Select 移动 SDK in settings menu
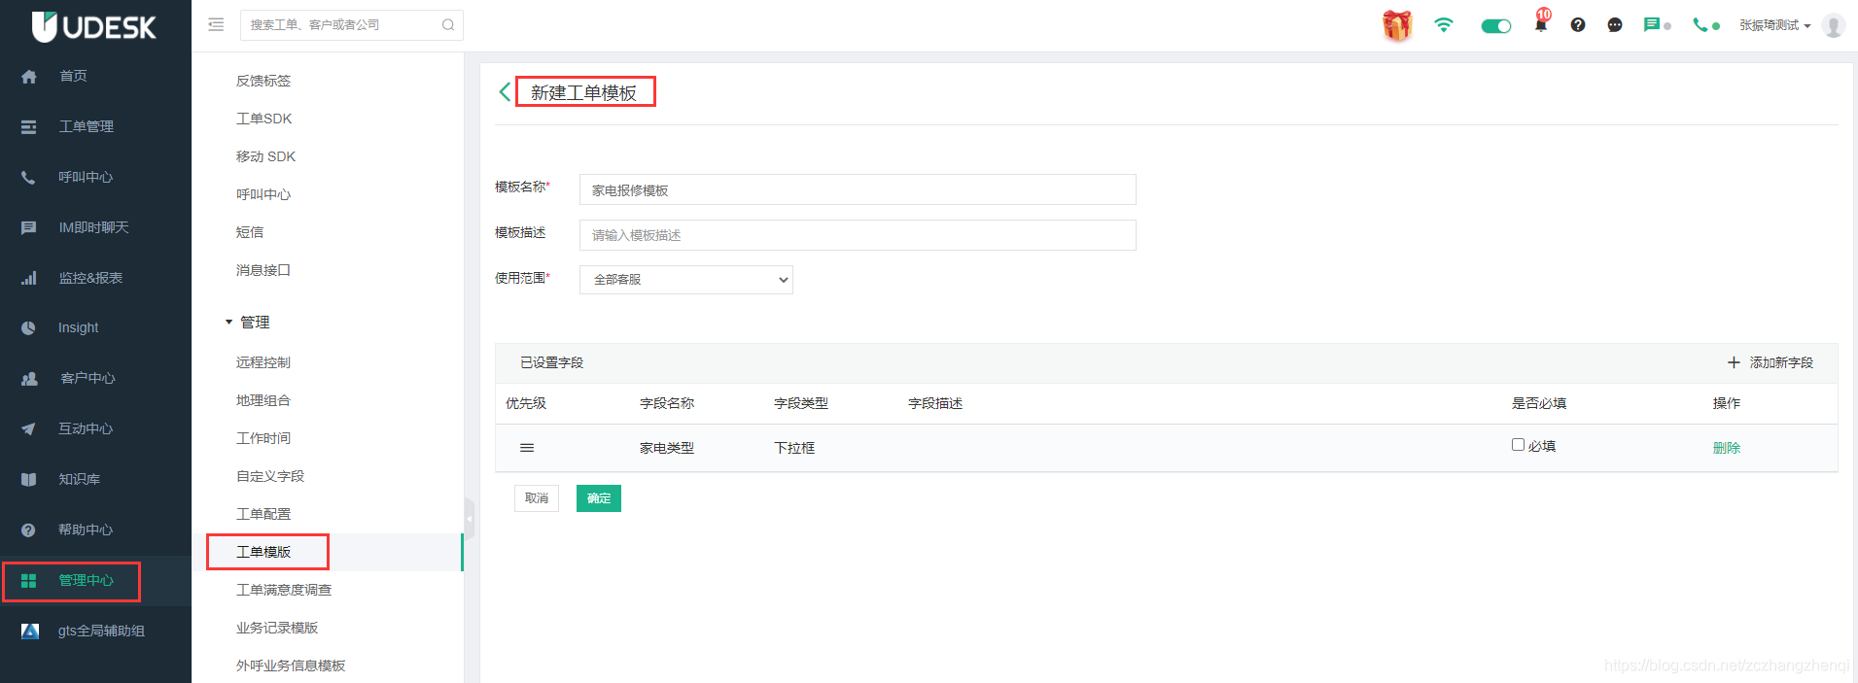Screen dimensions: 1858x683 point(265,156)
